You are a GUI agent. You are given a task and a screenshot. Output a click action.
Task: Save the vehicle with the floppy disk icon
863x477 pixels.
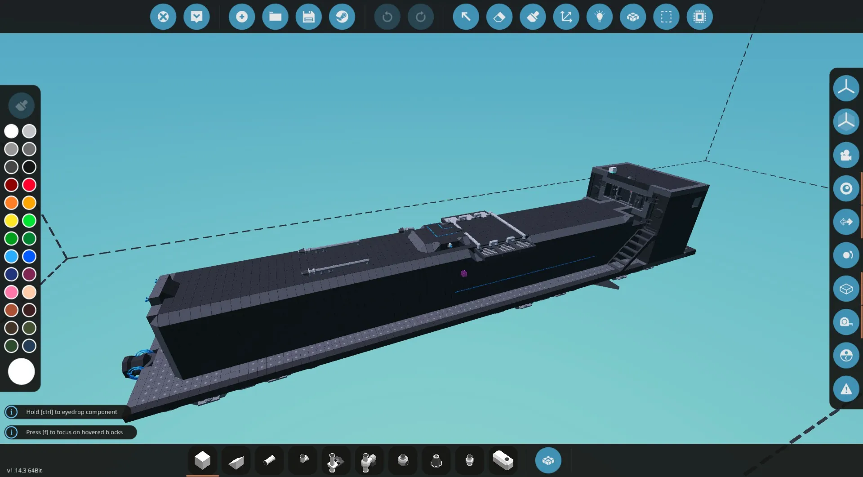[x=308, y=17]
